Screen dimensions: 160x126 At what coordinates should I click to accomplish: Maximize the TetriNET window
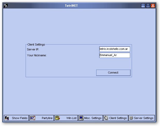(x=148, y=6)
